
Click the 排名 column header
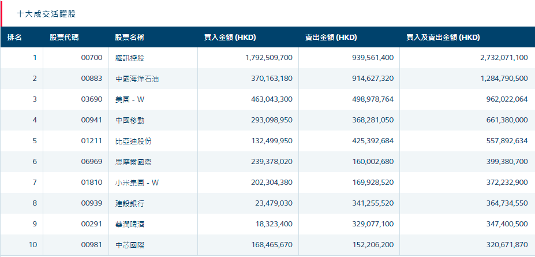pyautogui.click(x=14, y=38)
